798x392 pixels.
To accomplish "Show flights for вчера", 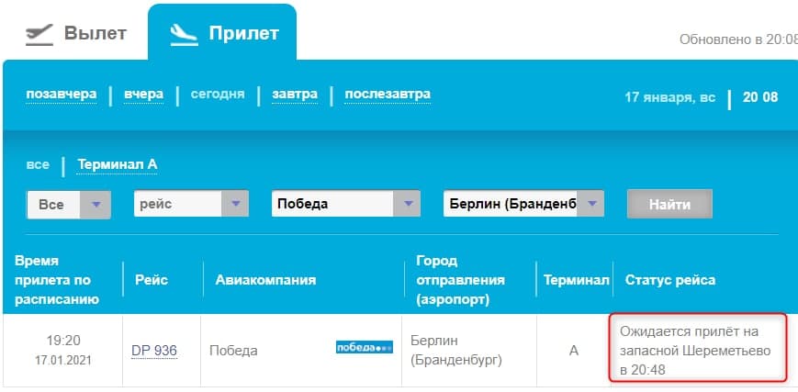I will (x=144, y=94).
